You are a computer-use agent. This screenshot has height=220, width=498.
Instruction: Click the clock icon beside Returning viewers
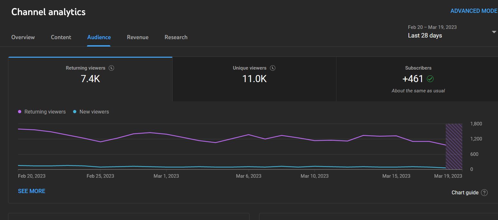pyautogui.click(x=111, y=68)
